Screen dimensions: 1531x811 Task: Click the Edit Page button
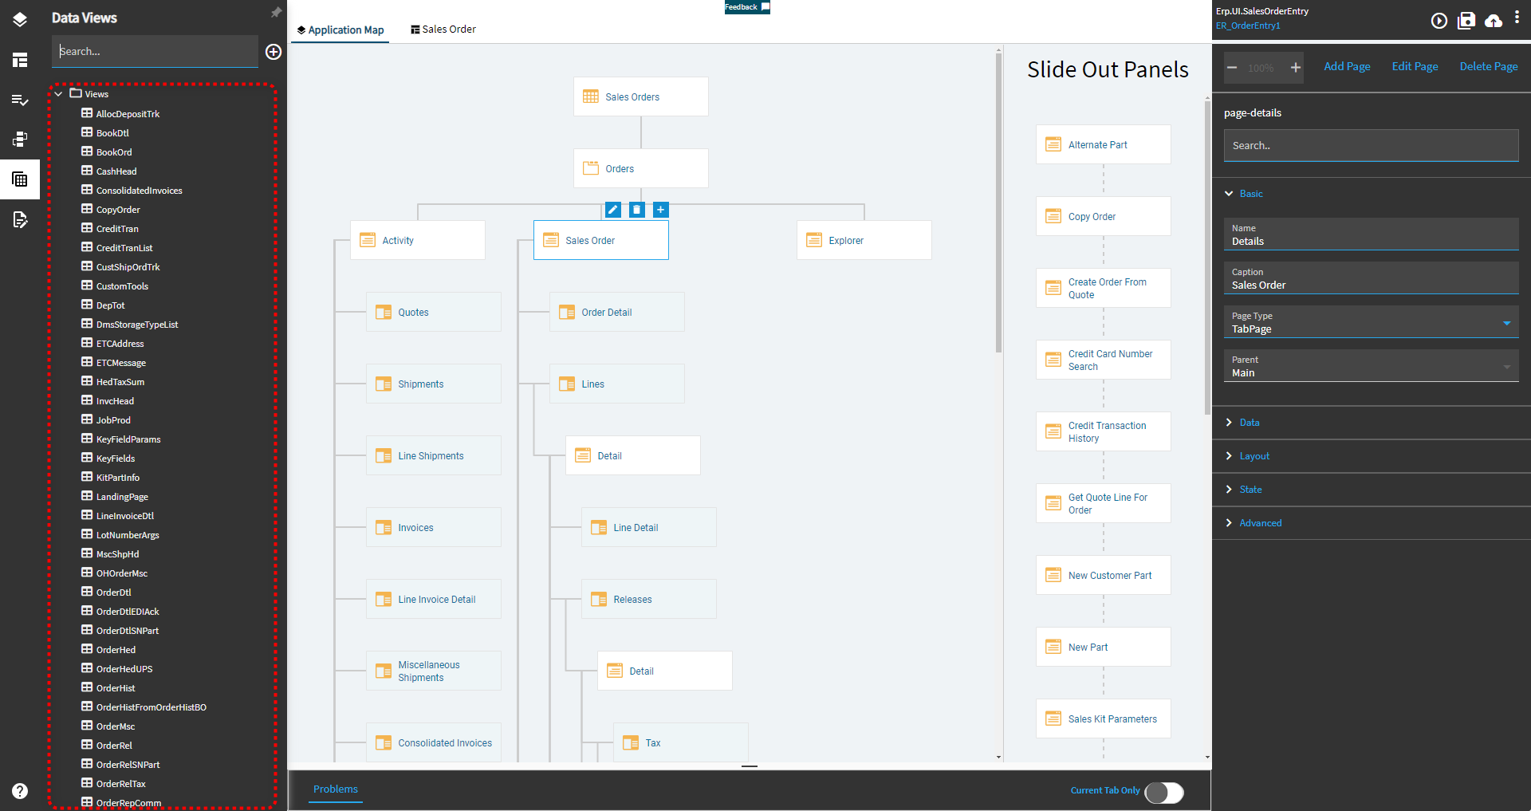[x=1415, y=66]
